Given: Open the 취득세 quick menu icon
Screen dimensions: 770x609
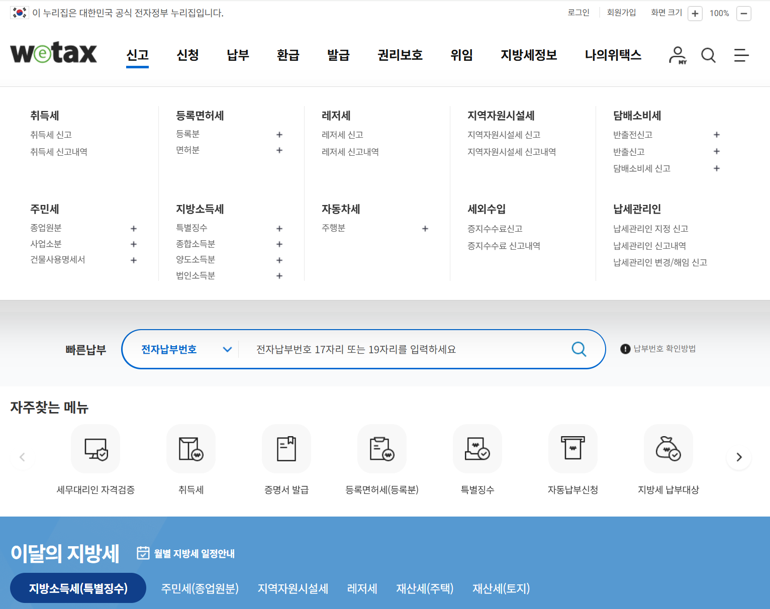Looking at the screenshot, I should click(191, 449).
